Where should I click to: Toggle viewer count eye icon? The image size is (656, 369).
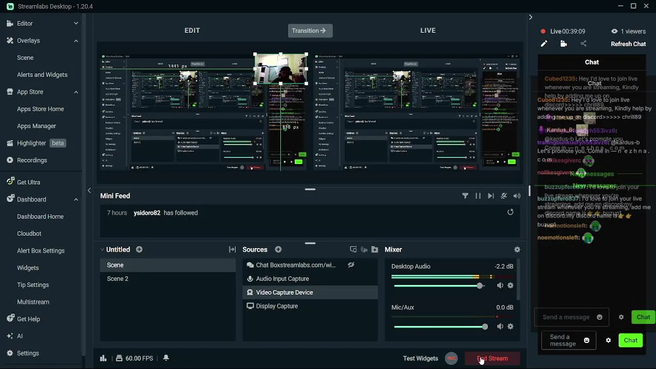coord(614,31)
